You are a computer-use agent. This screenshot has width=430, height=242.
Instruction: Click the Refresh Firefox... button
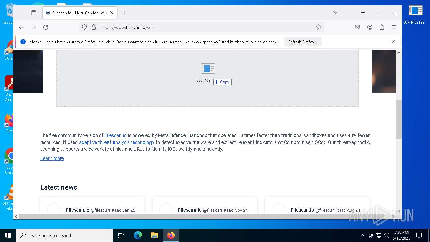(x=303, y=42)
